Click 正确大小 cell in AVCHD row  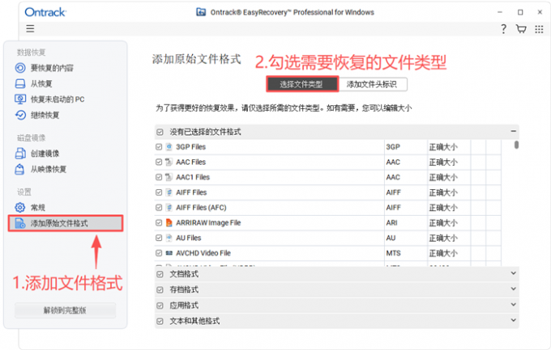click(x=449, y=253)
